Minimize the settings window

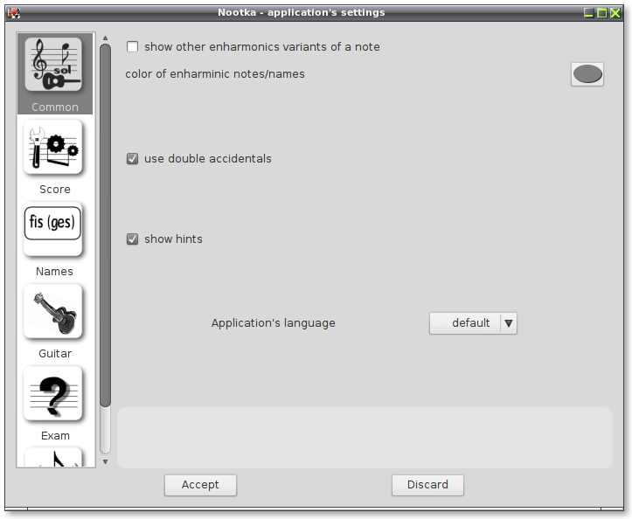589,13
